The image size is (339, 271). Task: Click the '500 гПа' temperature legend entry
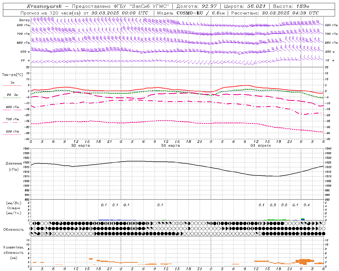[x=12, y=132]
